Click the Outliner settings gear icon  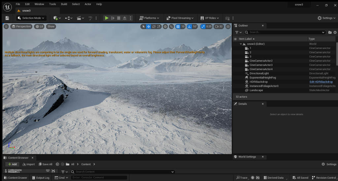click(335, 32)
